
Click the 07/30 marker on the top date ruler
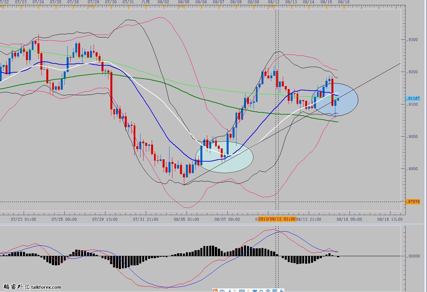point(111,2)
